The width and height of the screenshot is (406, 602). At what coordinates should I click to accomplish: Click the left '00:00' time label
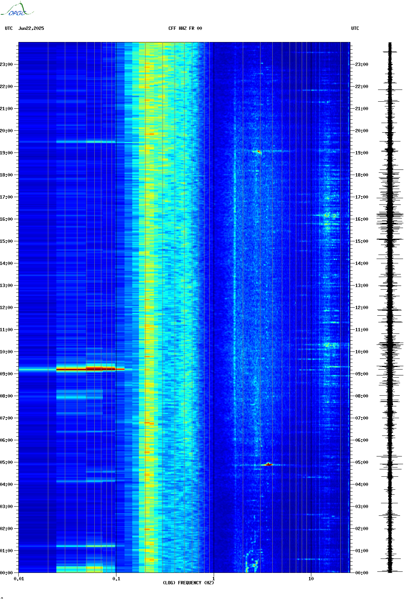pos(6,573)
